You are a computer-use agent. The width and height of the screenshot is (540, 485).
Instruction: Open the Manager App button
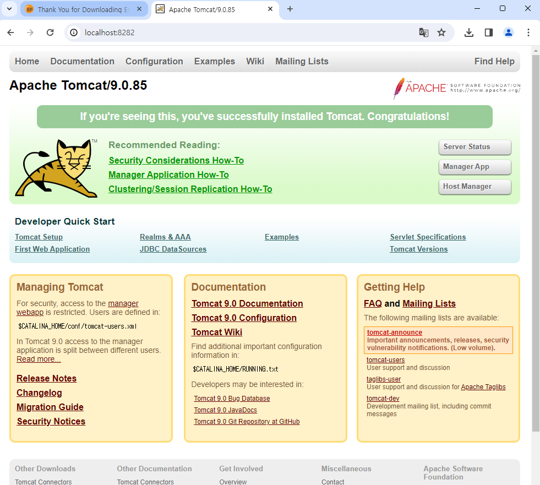point(475,167)
